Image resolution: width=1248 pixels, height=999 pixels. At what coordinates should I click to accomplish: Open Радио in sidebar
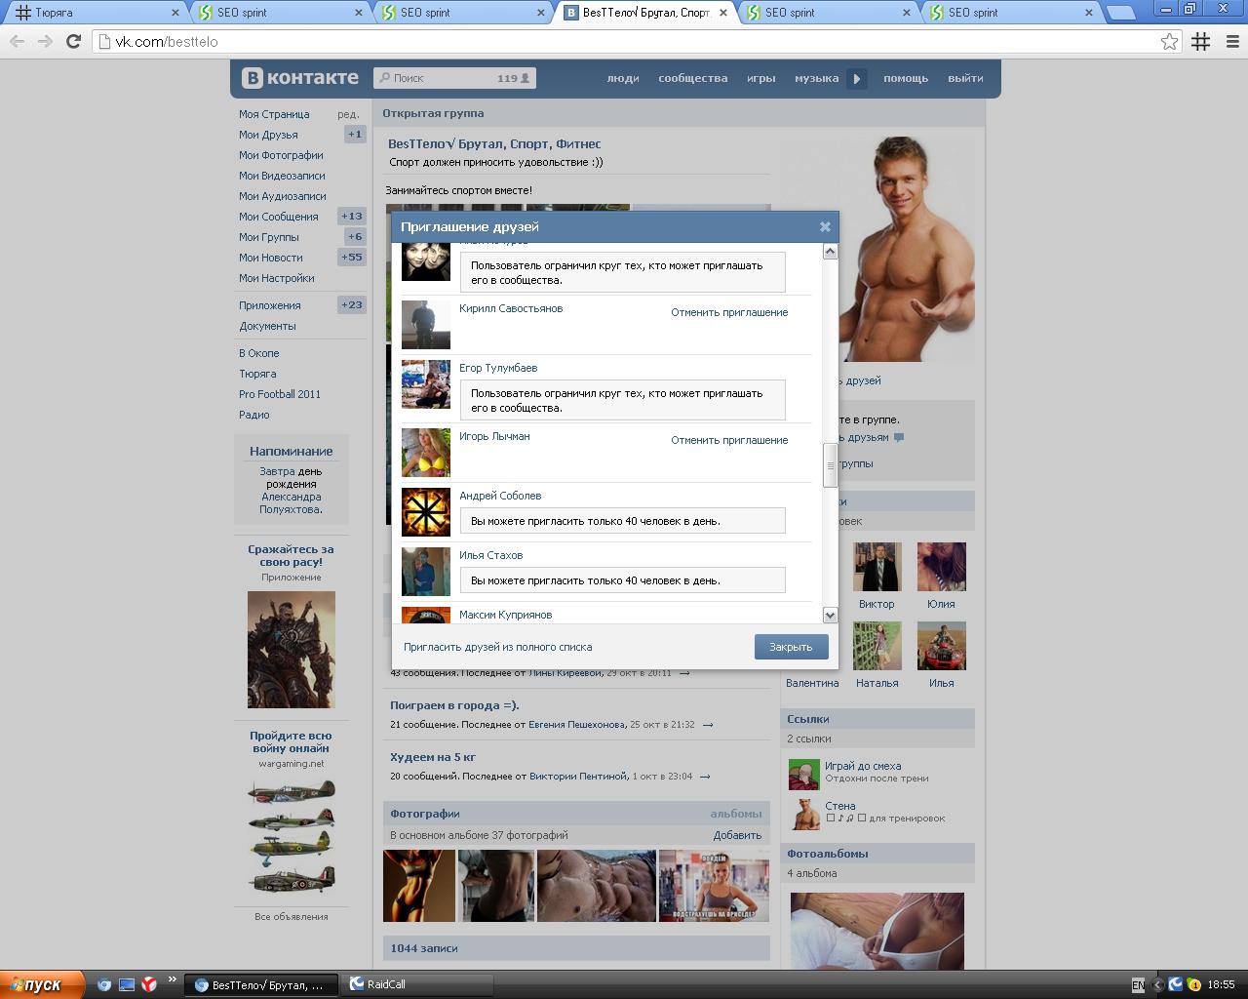(253, 415)
